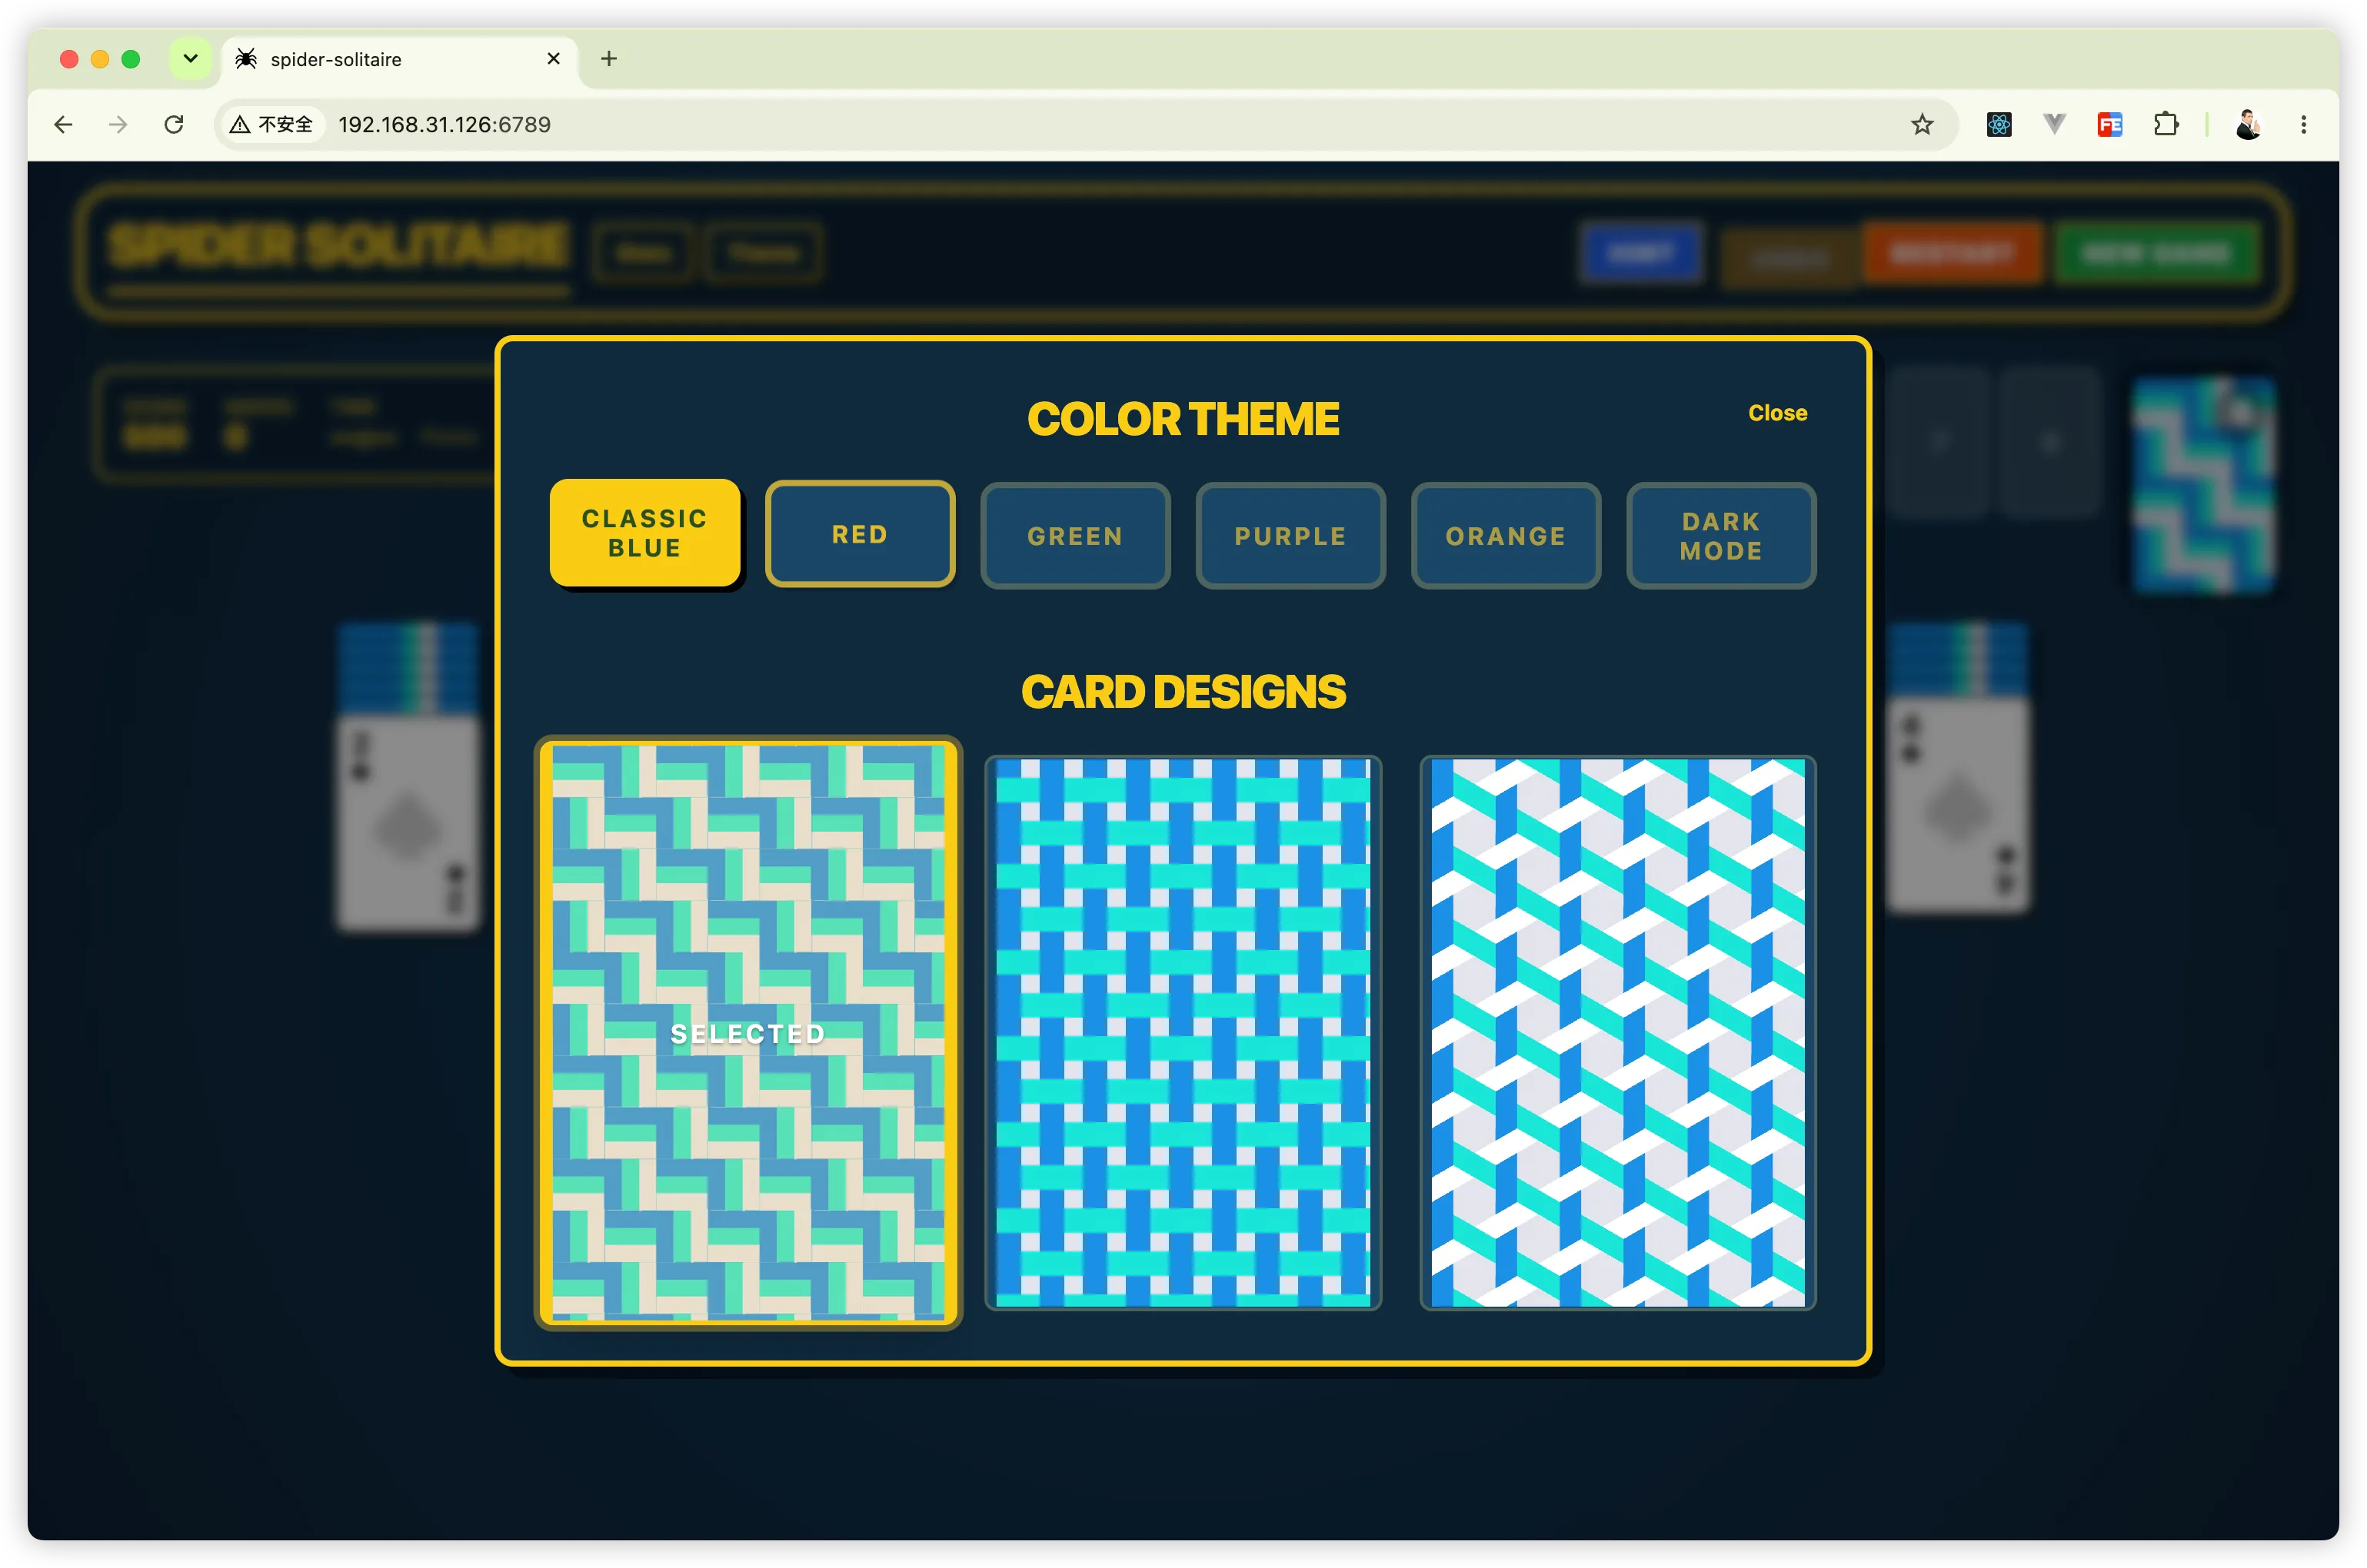Close the spider-solitaire tab
The width and height of the screenshot is (2367, 1568).
point(553,58)
